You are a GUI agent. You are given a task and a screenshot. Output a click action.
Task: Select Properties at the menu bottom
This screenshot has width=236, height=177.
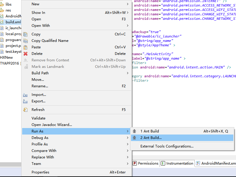pos(40,172)
